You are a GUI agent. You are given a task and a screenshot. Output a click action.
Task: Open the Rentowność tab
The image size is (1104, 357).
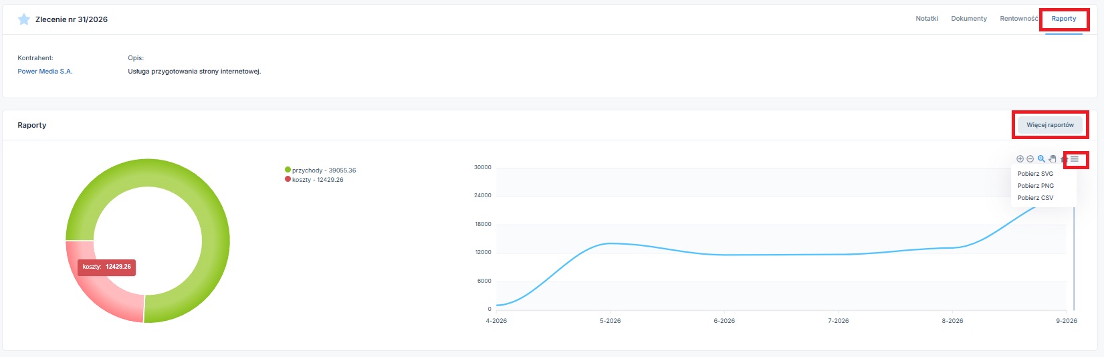pos(1019,19)
